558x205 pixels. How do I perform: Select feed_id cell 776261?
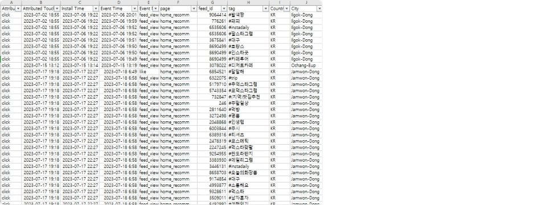click(212, 21)
